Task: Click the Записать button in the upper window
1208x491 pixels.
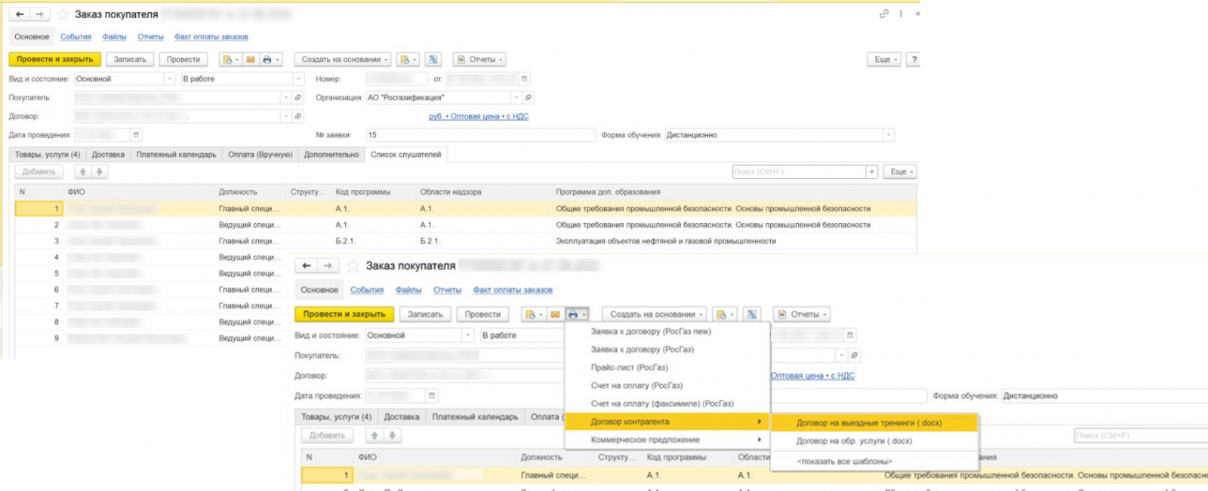Action: (130, 60)
